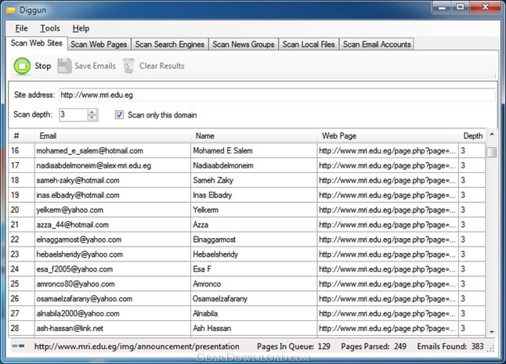Click the results list scrollbar thumb
506x364 pixels.
click(491, 152)
